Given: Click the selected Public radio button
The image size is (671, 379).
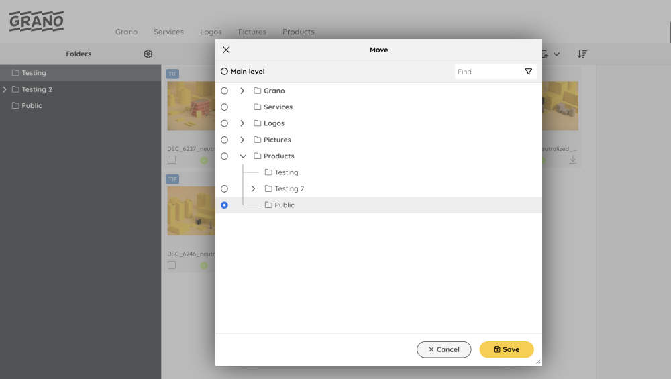Looking at the screenshot, I should (224, 205).
